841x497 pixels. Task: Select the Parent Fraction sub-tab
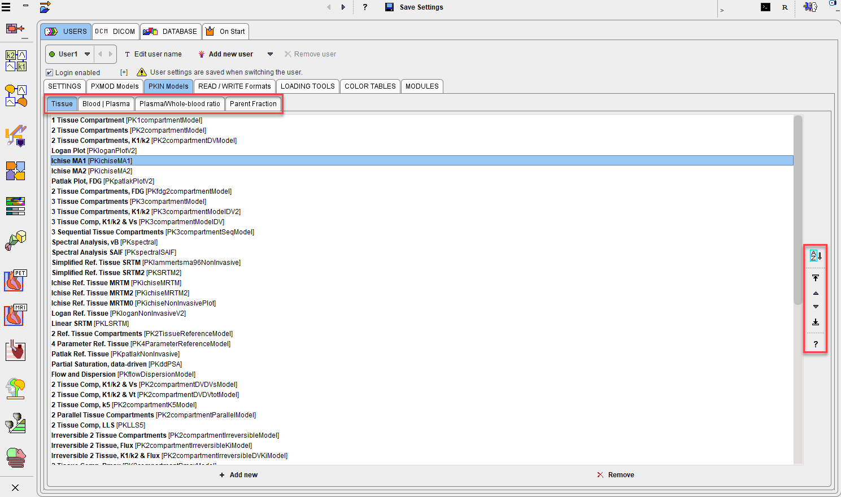(253, 104)
